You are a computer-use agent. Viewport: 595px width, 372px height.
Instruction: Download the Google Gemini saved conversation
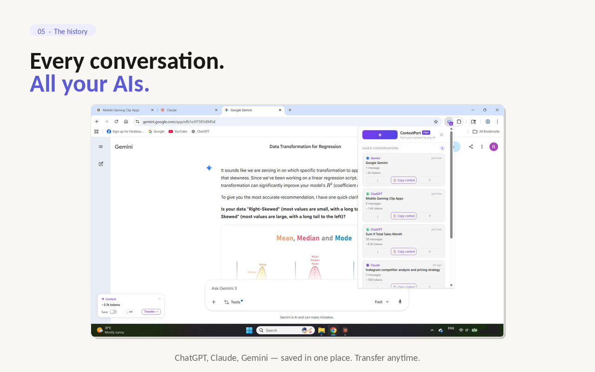[377, 180]
